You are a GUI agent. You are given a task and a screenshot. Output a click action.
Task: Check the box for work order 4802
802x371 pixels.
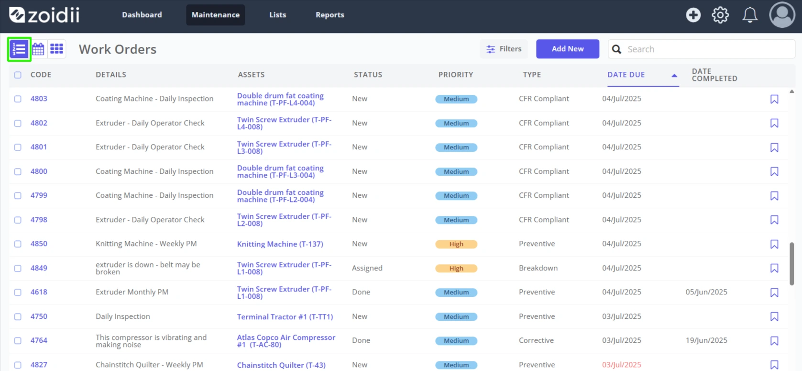click(x=18, y=123)
